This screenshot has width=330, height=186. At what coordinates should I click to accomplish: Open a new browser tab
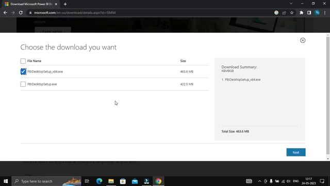(65, 4)
